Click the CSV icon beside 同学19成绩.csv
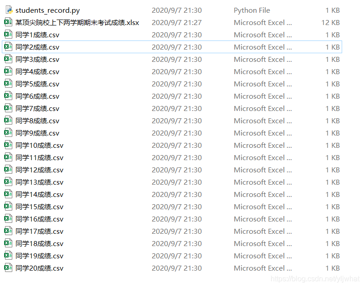 point(8,256)
